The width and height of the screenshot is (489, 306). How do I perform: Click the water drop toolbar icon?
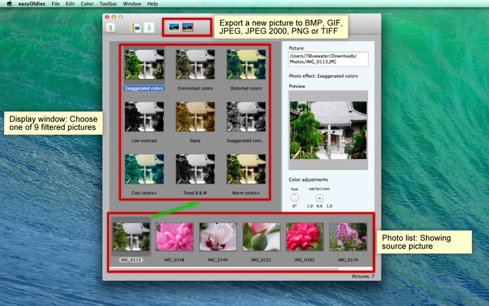point(149,28)
